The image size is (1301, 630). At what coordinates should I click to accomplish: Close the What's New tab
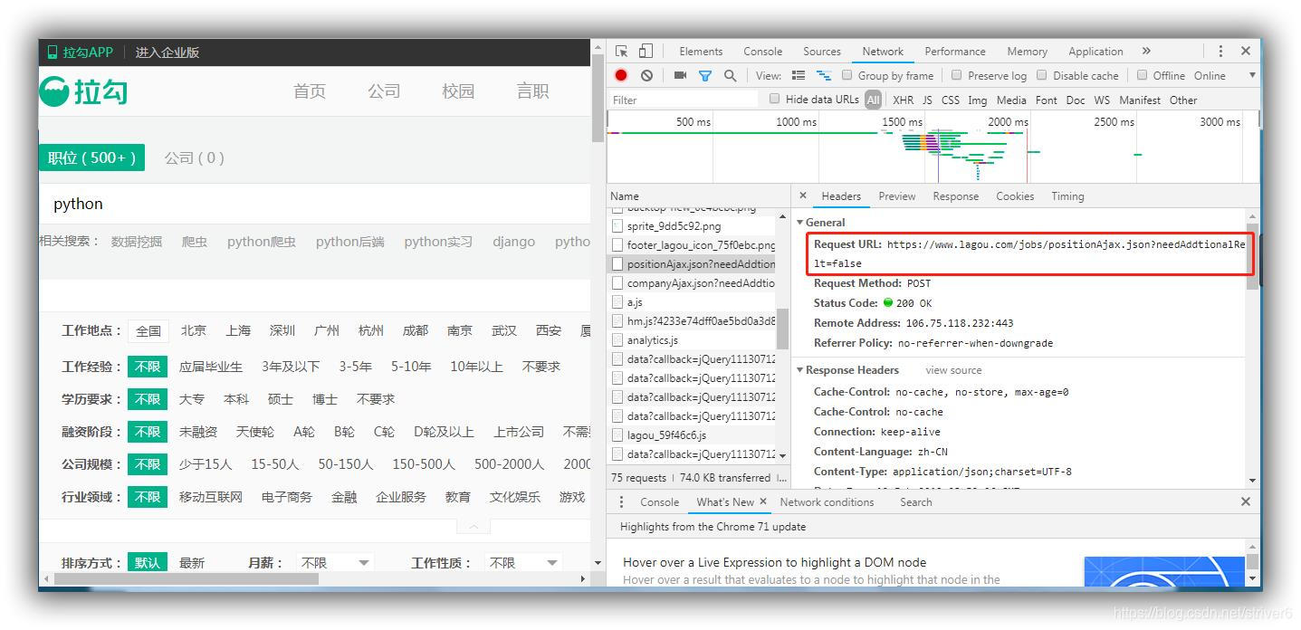tap(763, 501)
